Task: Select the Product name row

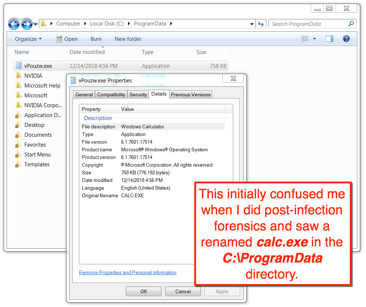Action: [153, 150]
